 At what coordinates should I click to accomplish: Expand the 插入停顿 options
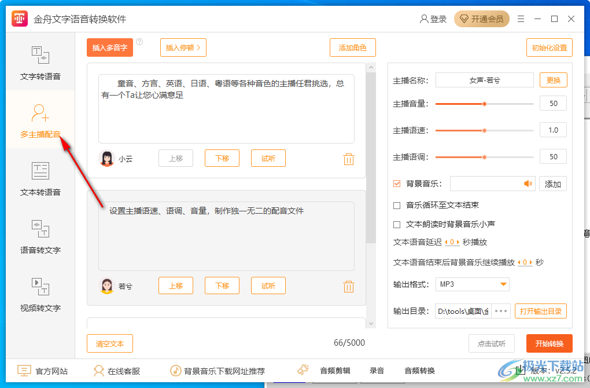(183, 47)
